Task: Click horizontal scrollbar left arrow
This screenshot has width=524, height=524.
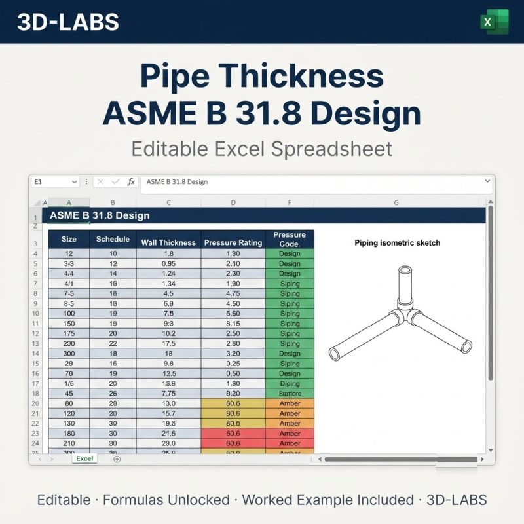Action: point(320,459)
